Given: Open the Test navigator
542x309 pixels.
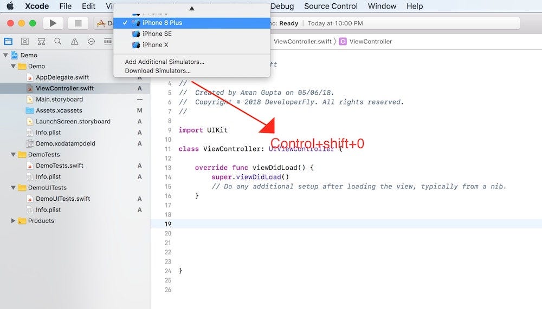Looking at the screenshot, I should pyautogui.click(x=91, y=42).
